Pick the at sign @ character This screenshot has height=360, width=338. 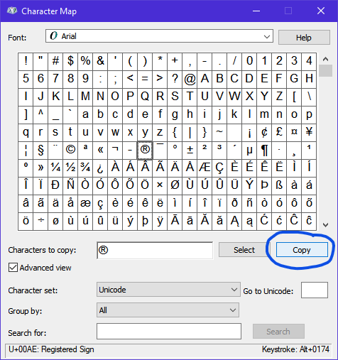190,79
